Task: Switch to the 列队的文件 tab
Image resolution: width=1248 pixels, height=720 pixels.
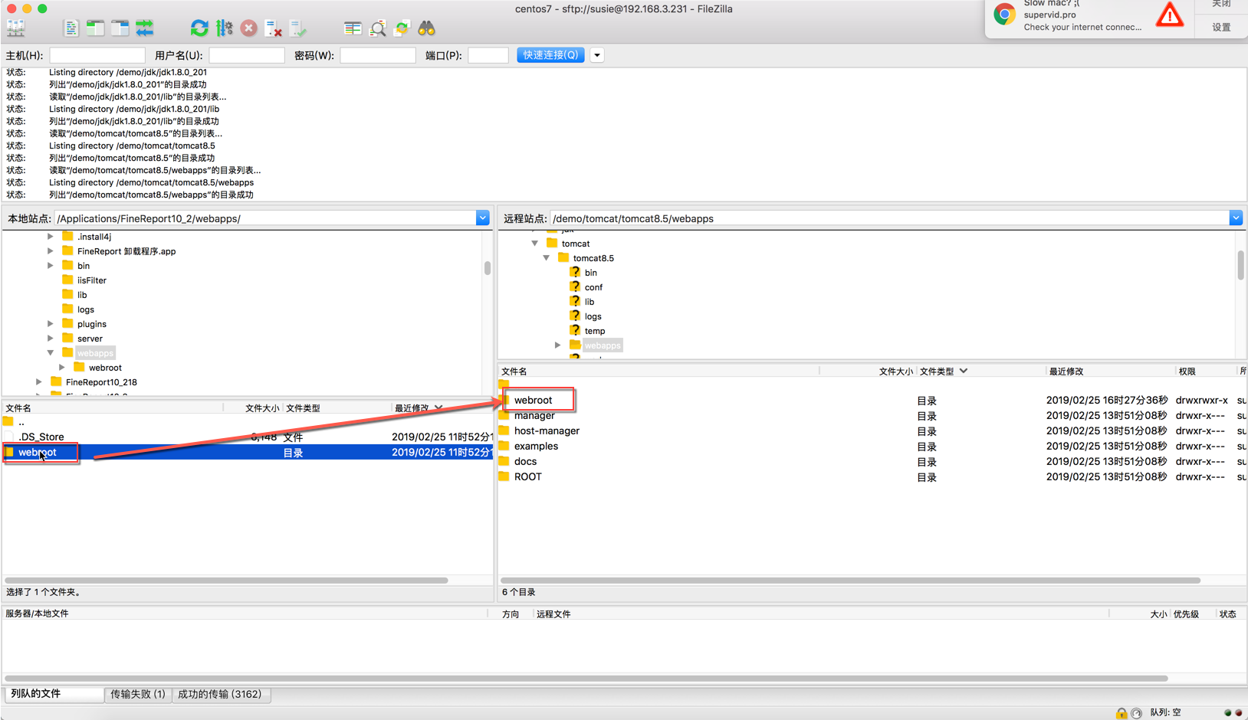Action: point(54,694)
